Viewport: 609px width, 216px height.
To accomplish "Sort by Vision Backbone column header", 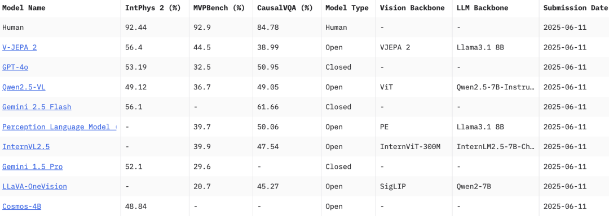I will 412,8.
